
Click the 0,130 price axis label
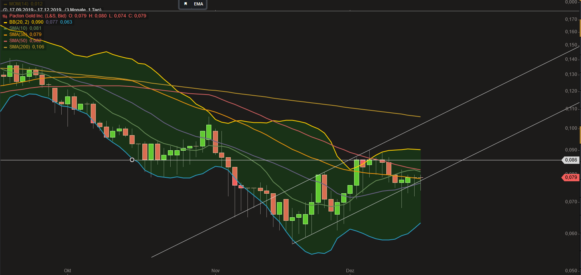[x=571, y=74]
